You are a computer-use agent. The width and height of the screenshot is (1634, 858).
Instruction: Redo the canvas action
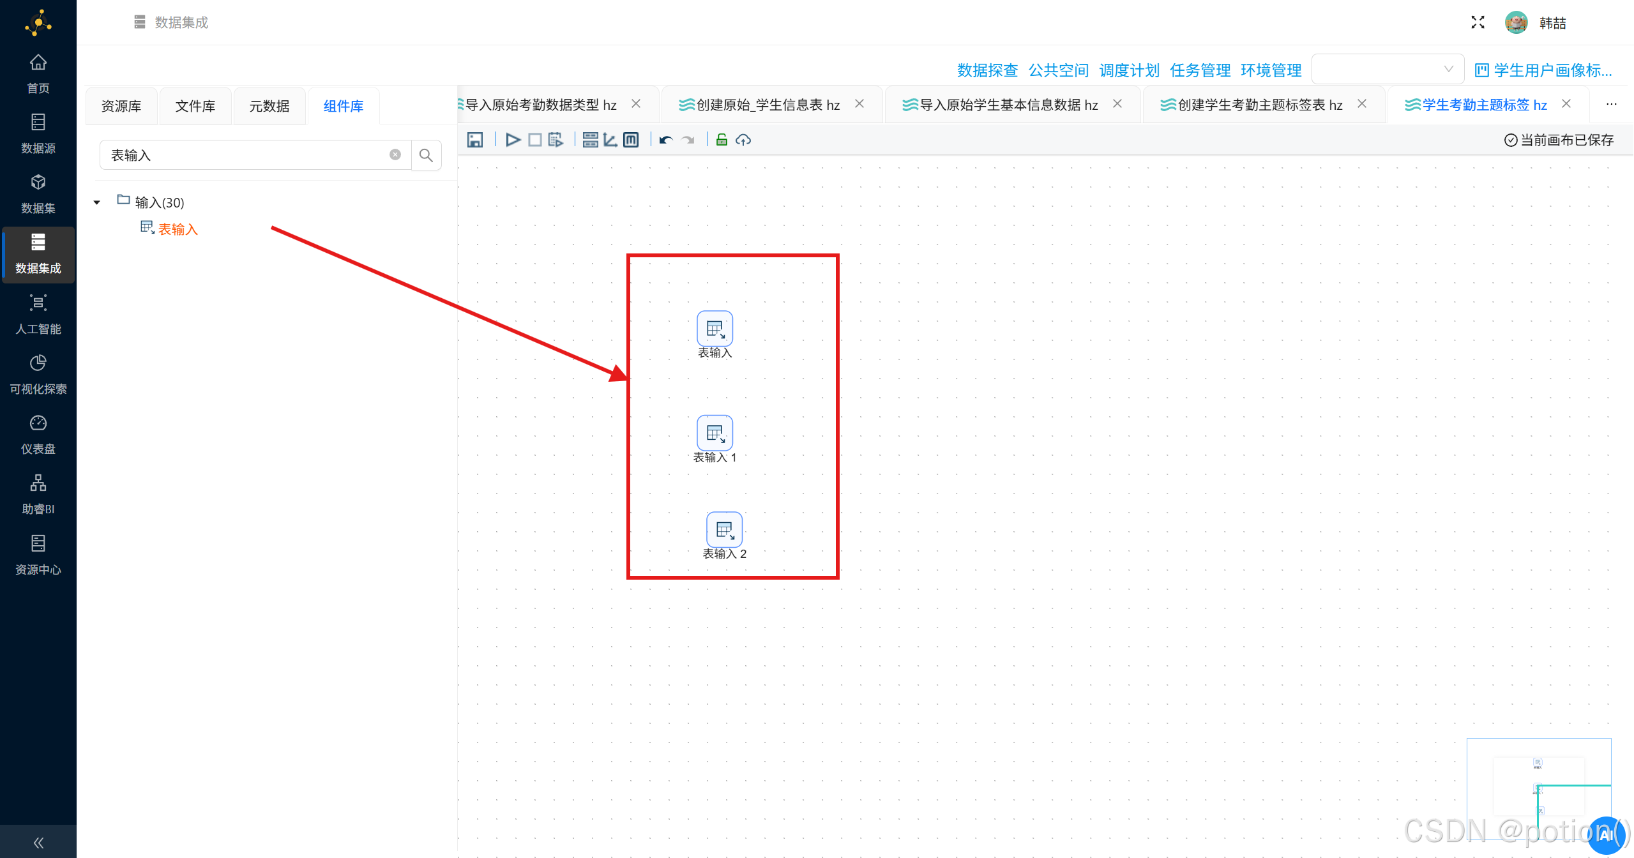pyautogui.click(x=688, y=140)
